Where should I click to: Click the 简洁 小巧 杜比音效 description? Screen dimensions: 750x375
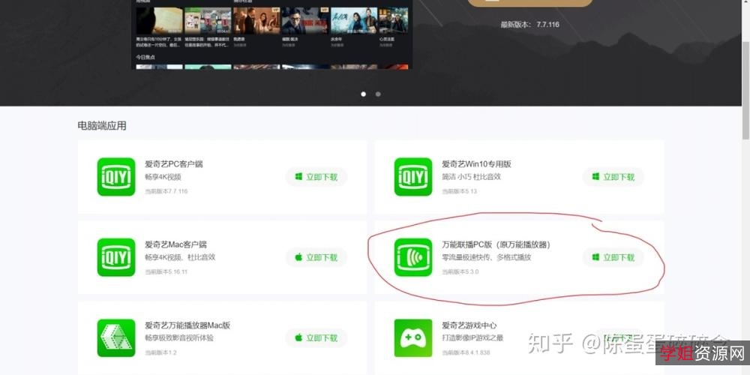[471, 177]
